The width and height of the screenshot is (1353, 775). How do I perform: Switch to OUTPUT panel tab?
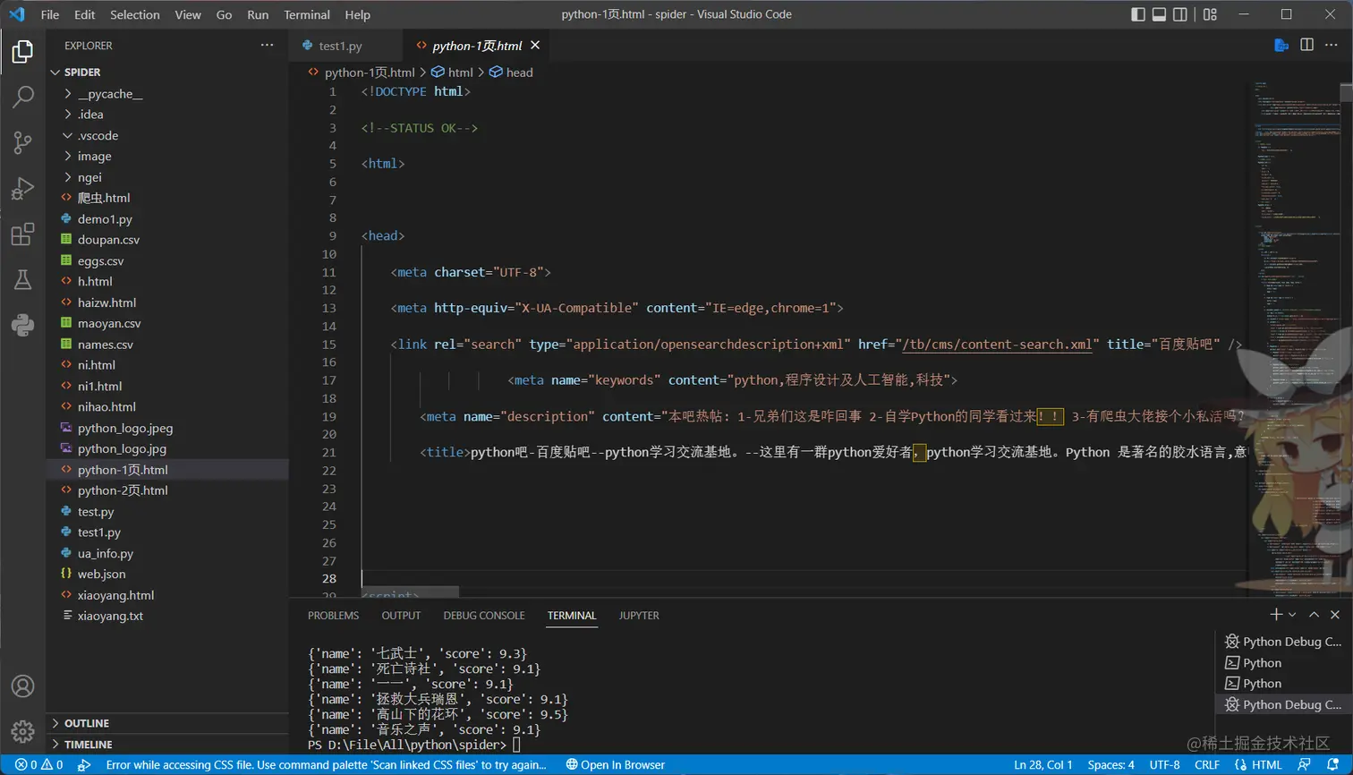[x=401, y=616]
